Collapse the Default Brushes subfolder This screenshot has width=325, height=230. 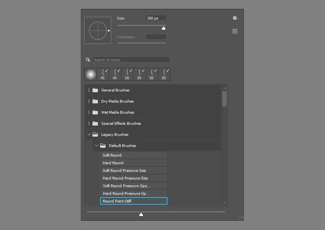pos(96,146)
